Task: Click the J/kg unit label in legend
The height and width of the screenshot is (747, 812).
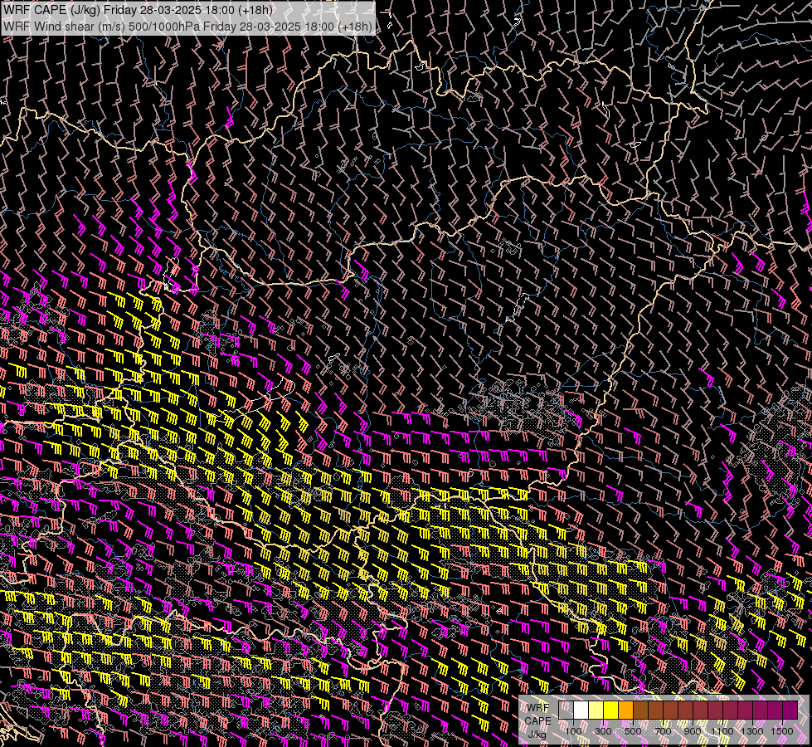Action: (537, 735)
